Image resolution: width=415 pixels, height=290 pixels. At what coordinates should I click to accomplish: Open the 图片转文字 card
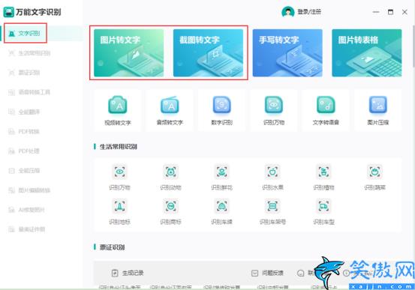click(128, 53)
